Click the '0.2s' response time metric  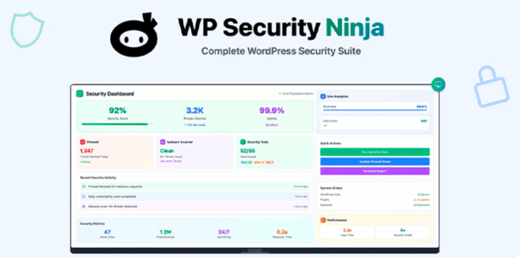click(282, 232)
